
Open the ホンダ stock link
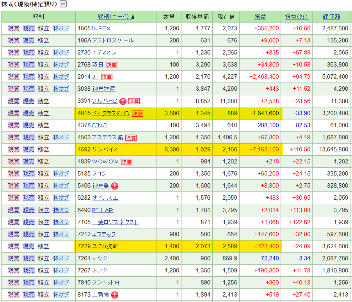tap(100, 270)
